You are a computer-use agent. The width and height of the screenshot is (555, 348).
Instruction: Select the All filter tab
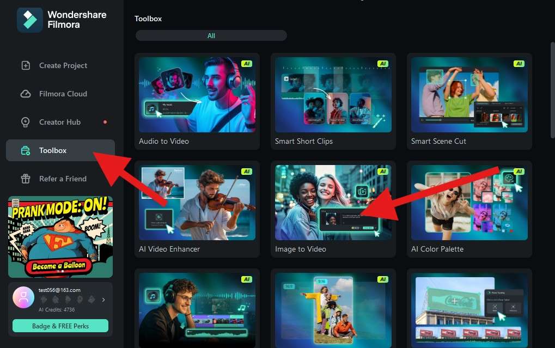tap(211, 36)
